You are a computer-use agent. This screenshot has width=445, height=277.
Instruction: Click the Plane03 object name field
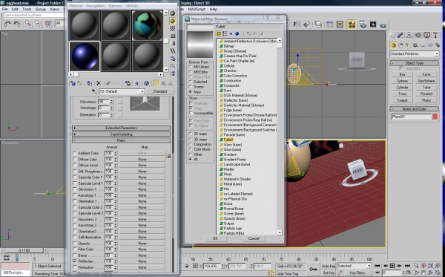pyautogui.click(x=411, y=117)
